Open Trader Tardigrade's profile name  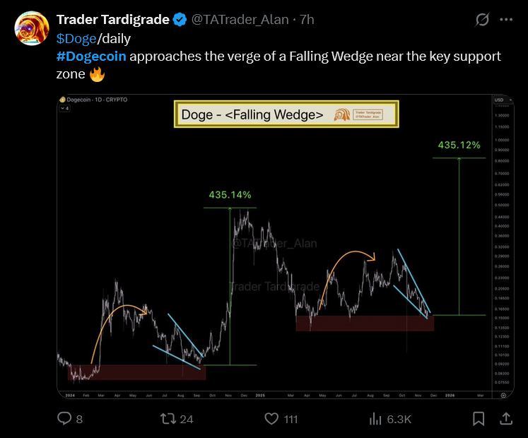coord(112,20)
